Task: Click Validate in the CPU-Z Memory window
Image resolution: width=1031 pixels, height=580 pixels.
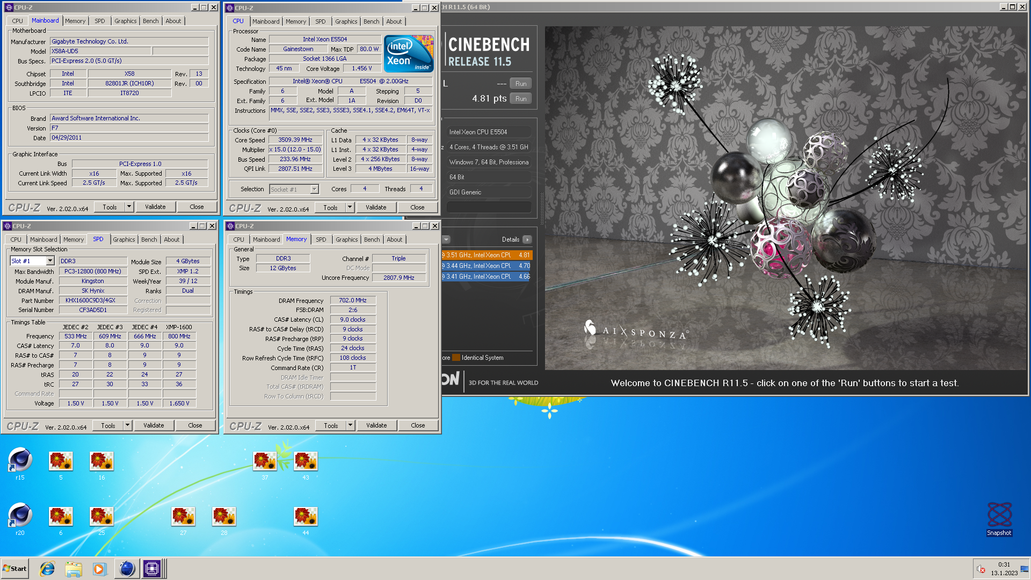Action: (376, 425)
